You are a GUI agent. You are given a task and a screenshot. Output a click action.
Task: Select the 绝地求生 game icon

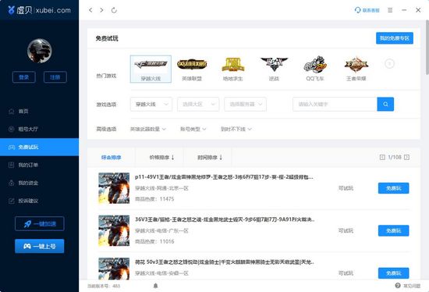click(x=233, y=69)
